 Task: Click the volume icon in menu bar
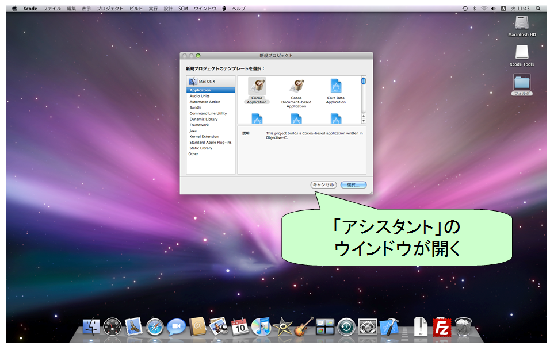[493, 9]
